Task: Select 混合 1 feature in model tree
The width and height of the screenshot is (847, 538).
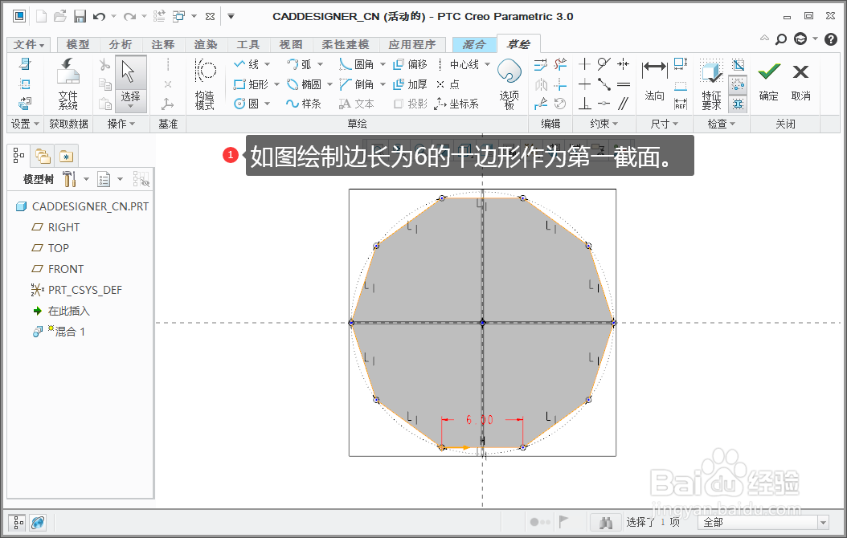Action: coord(59,332)
